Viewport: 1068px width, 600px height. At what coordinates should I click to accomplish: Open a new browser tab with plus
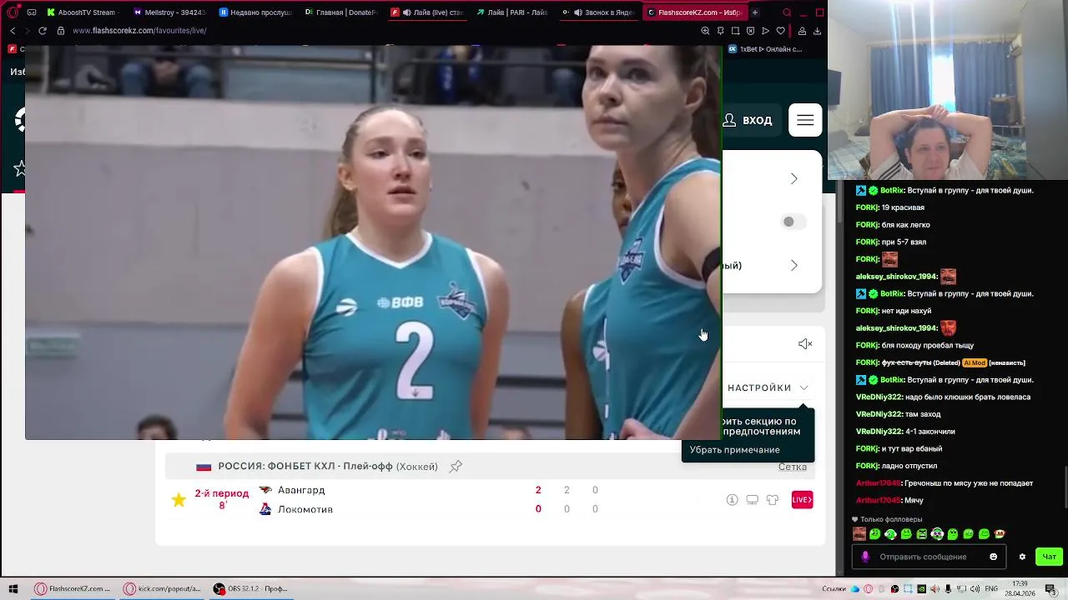[x=754, y=12]
